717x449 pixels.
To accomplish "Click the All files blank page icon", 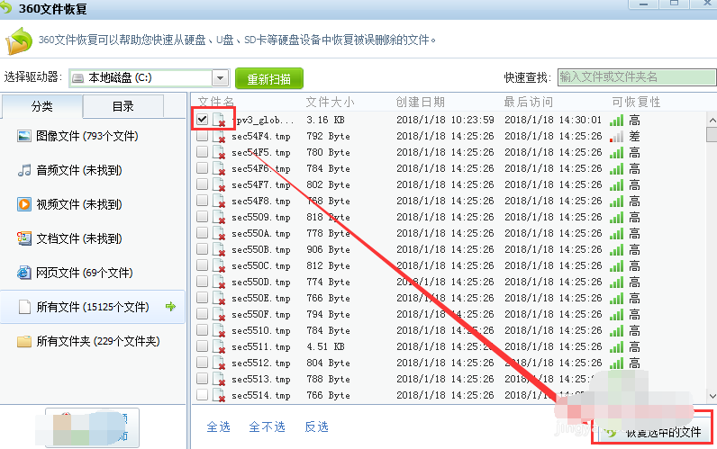I will click(24, 307).
